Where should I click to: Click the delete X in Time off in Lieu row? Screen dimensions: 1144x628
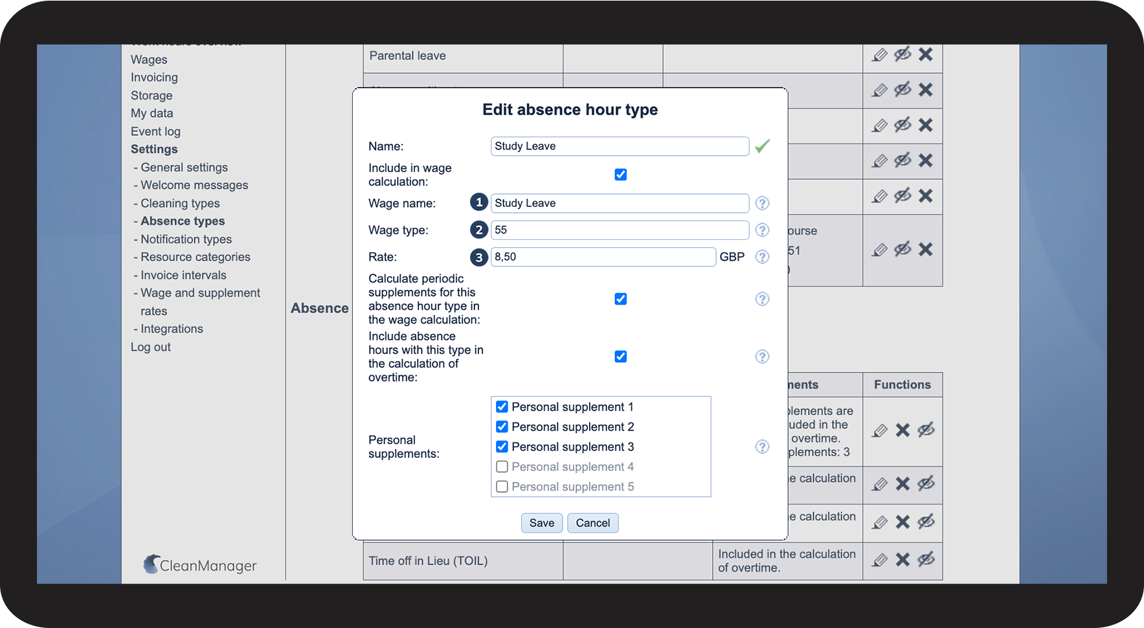pos(903,560)
